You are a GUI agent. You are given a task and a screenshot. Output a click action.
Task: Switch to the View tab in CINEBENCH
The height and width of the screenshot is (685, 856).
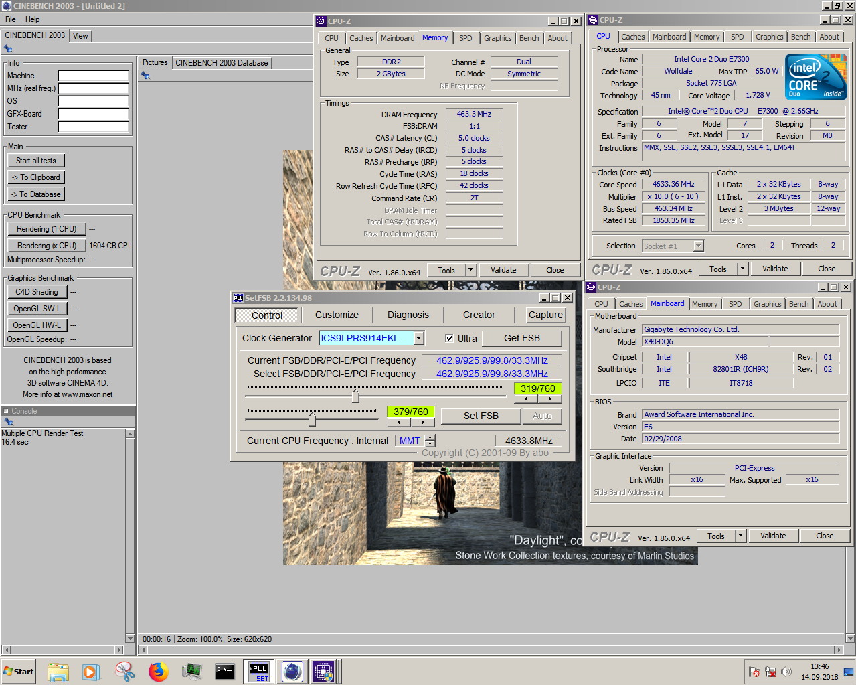[x=80, y=36]
